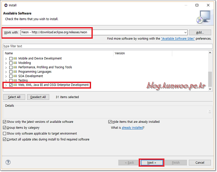Expand the Testing tree node

(x=6, y=81)
